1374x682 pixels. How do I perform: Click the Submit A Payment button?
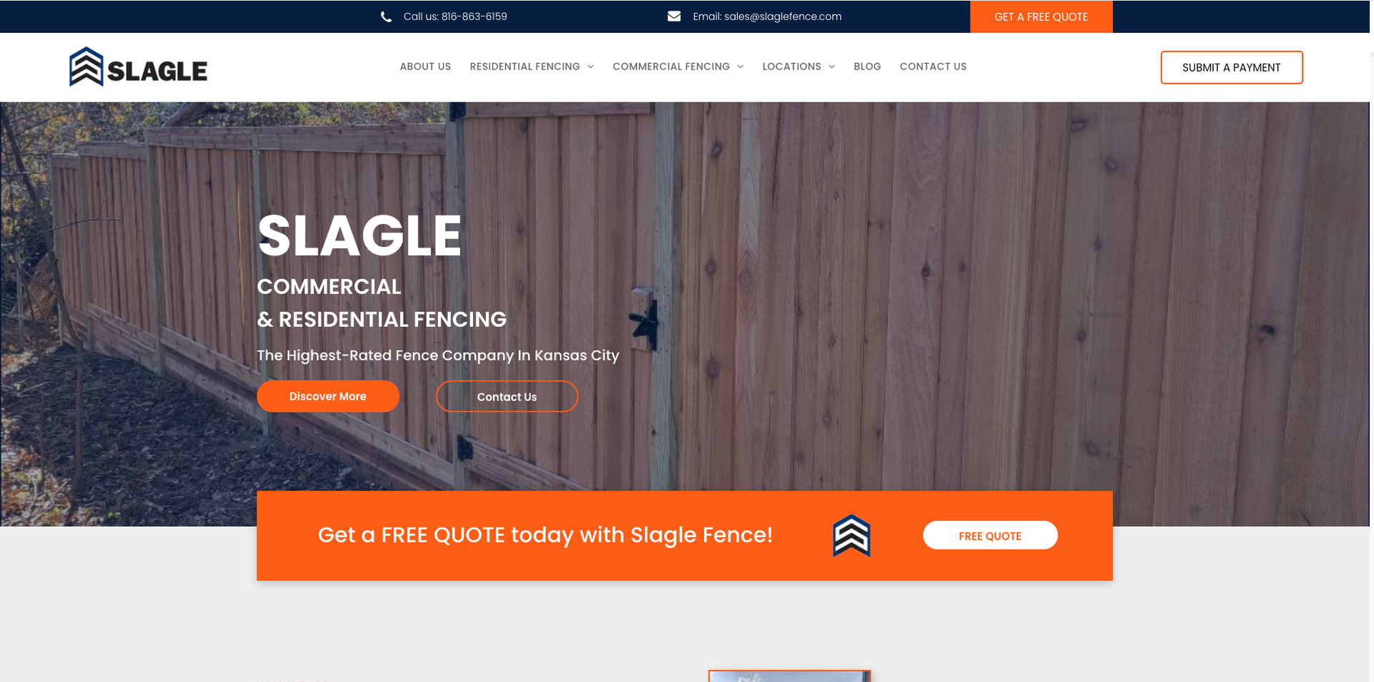click(x=1232, y=67)
